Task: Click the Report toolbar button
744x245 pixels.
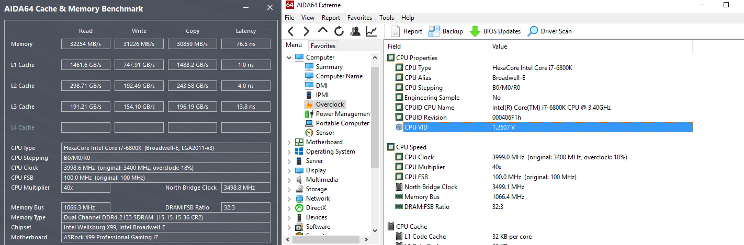Action: click(x=406, y=31)
